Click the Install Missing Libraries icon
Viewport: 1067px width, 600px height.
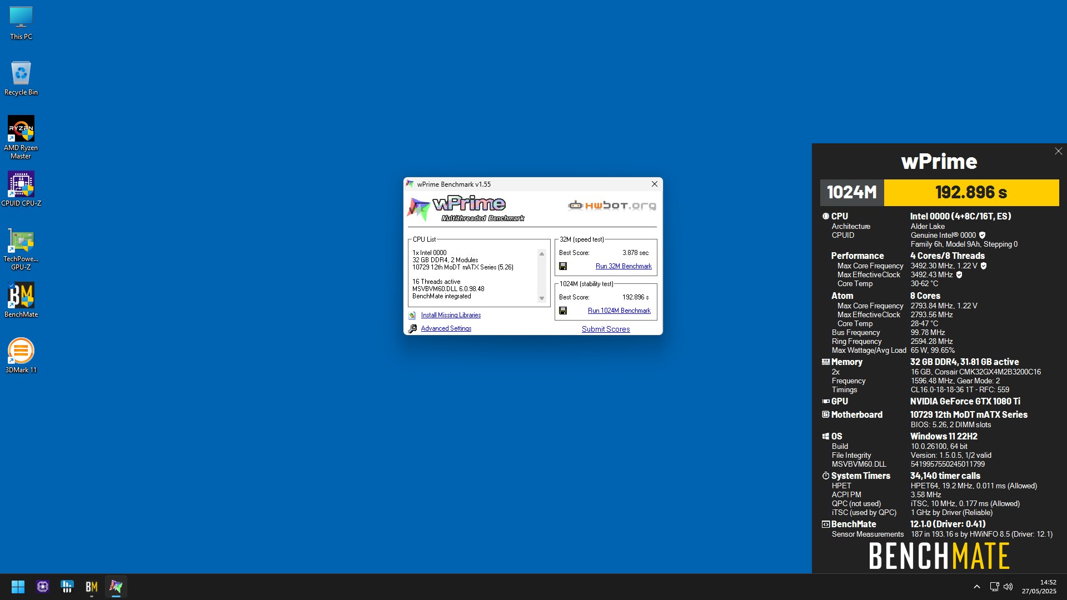tap(412, 316)
